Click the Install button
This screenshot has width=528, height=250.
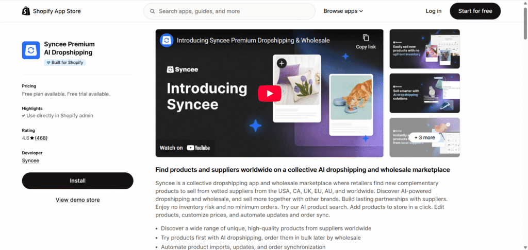pos(77,181)
